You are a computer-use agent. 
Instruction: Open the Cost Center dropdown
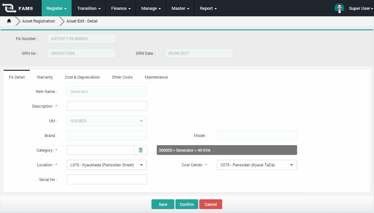click(291, 165)
